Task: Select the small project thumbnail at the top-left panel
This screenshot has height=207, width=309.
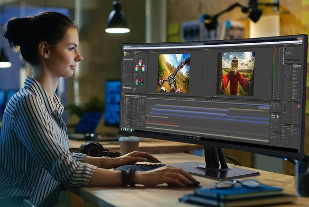Action: pyautogui.click(x=125, y=54)
